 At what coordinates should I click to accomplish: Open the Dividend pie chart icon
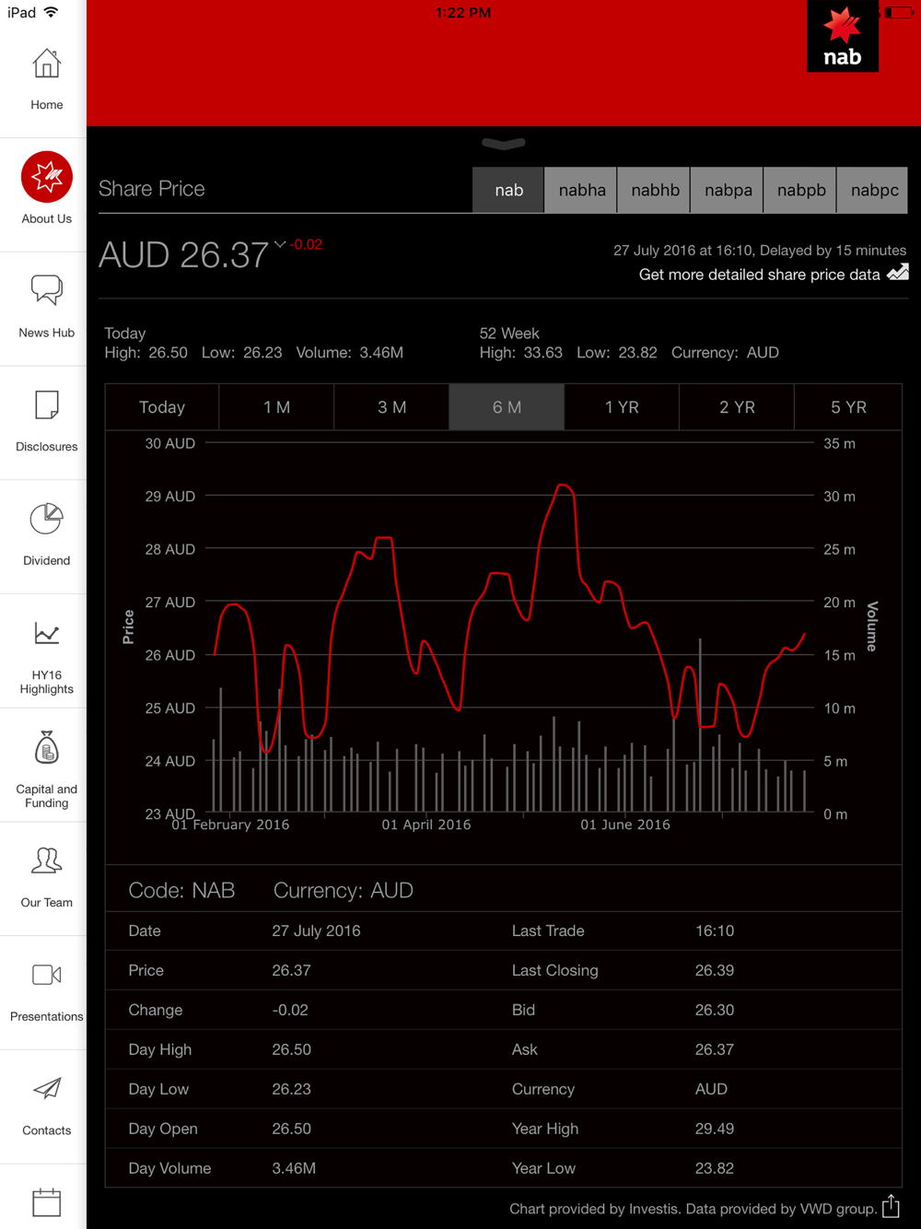(46, 519)
